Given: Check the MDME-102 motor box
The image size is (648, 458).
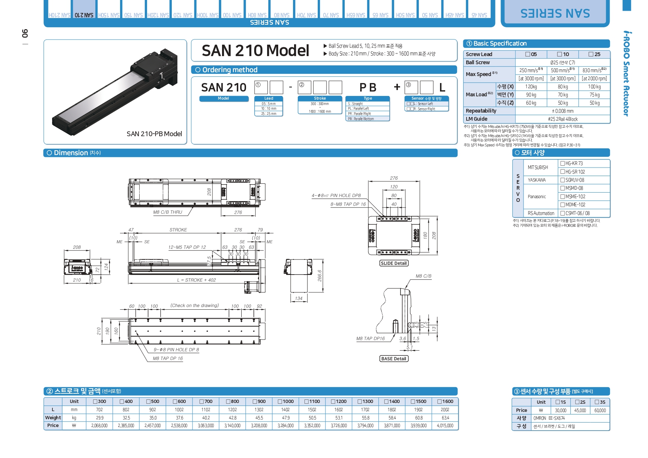Looking at the screenshot, I should coord(562,205).
